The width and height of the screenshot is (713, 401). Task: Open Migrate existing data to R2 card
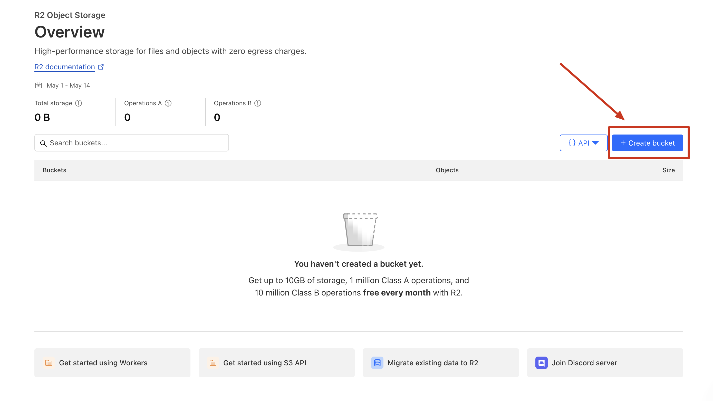pyautogui.click(x=441, y=363)
